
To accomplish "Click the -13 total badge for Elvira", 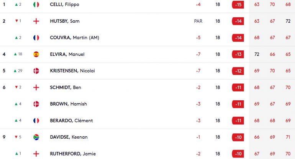I will click(x=238, y=54).
